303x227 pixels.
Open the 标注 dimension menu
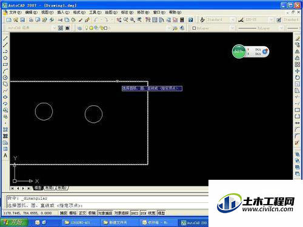(x=127, y=12)
